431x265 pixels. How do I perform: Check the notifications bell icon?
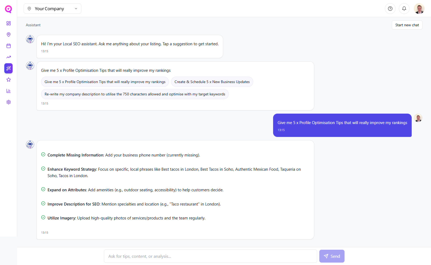pos(404,8)
